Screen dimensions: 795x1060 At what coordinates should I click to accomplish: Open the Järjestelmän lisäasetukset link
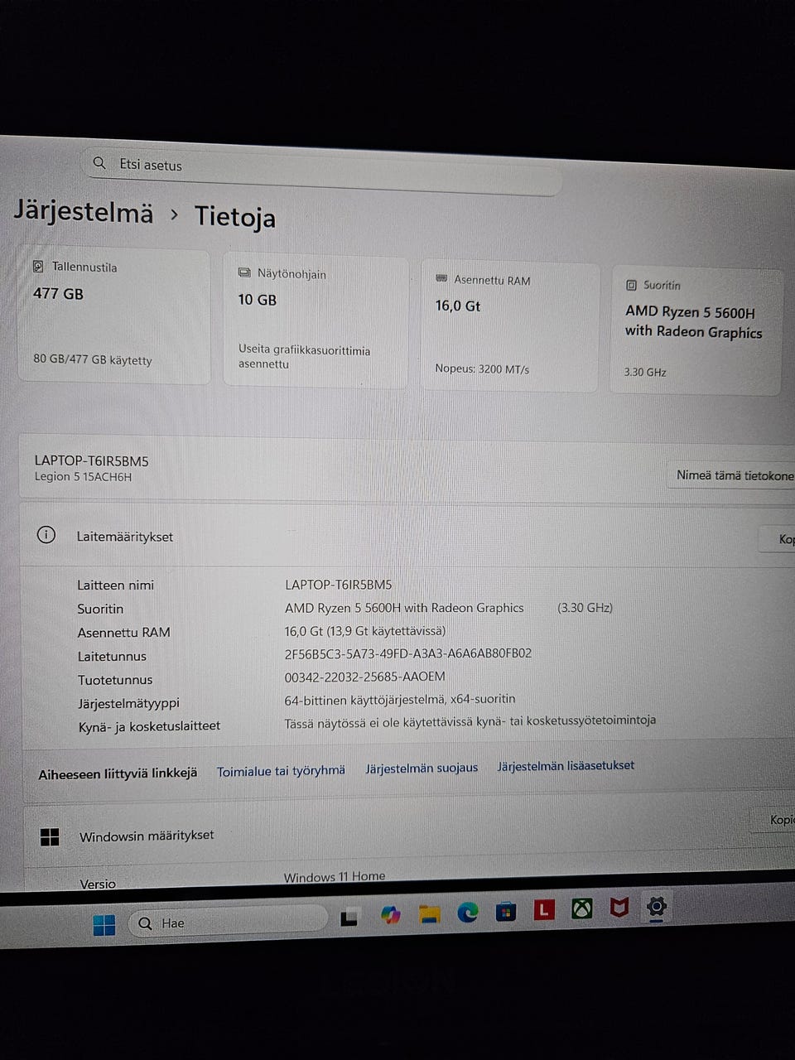(x=566, y=765)
